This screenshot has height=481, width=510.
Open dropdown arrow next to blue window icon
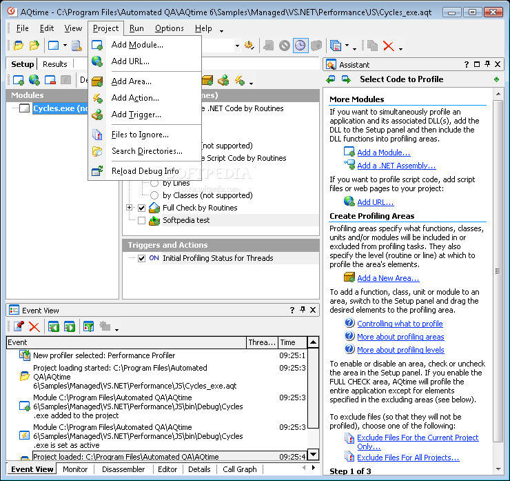coord(65,46)
